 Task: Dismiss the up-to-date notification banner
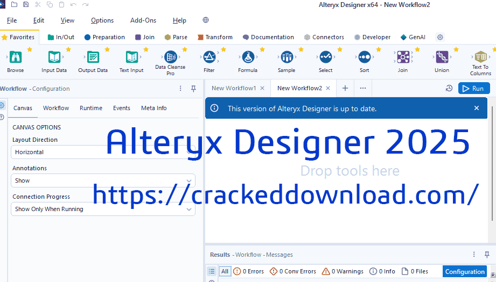tap(476, 108)
